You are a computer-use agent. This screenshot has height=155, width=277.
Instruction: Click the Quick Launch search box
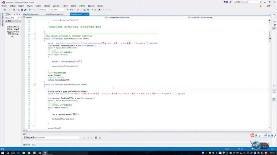click(x=247, y=2)
